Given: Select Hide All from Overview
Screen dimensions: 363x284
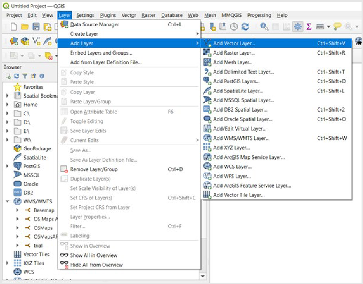Looking at the screenshot, I should pos(129,265).
